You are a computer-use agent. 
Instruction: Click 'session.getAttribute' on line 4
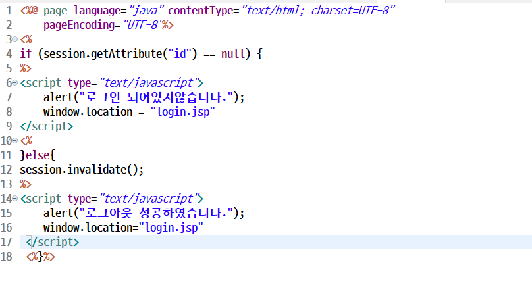point(103,54)
